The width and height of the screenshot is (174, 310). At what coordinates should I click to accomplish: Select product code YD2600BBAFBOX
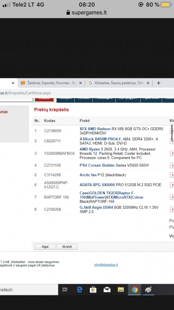(59, 153)
